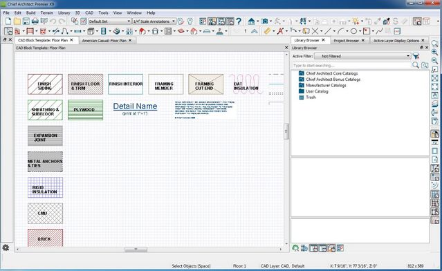Close the CAD Block Template: Floor Plan tab

72,40
